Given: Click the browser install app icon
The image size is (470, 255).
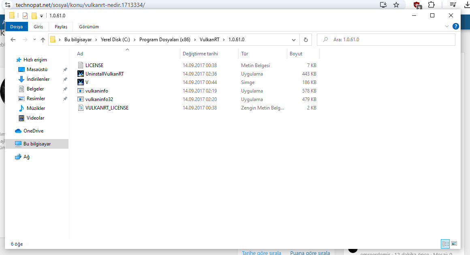Looking at the screenshot, I should point(383,5).
